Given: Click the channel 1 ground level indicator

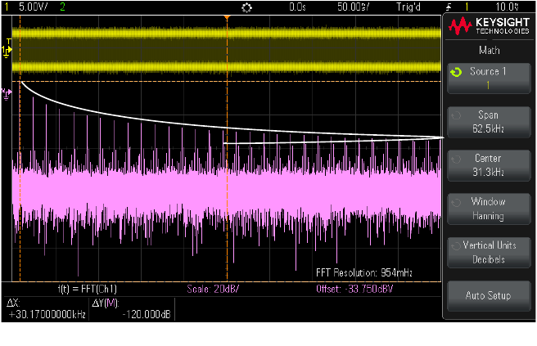Looking at the screenshot, I should [x=7, y=49].
